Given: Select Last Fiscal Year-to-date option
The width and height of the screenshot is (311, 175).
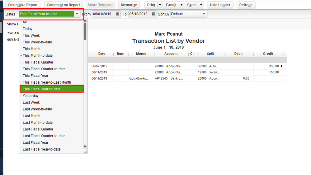Looking at the screenshot, I should point(51,149).
